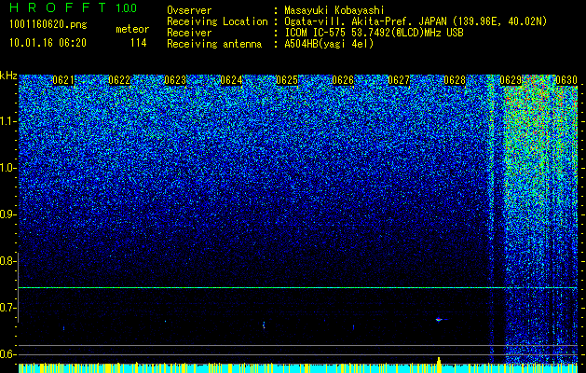Click the 'meteor' label
Screen dimensions: 586x373
point(132,29)
